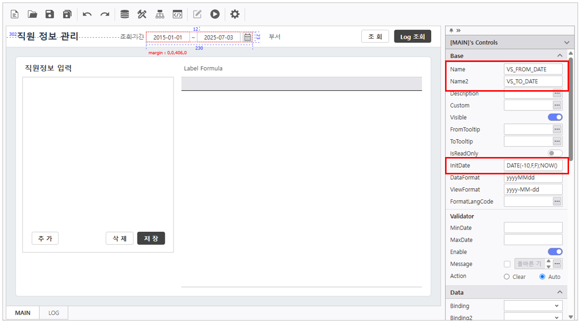Toggle the Visible switch off
Image resolution: width=579 pixels, height=321 pixels.
(x=555, y=117)
